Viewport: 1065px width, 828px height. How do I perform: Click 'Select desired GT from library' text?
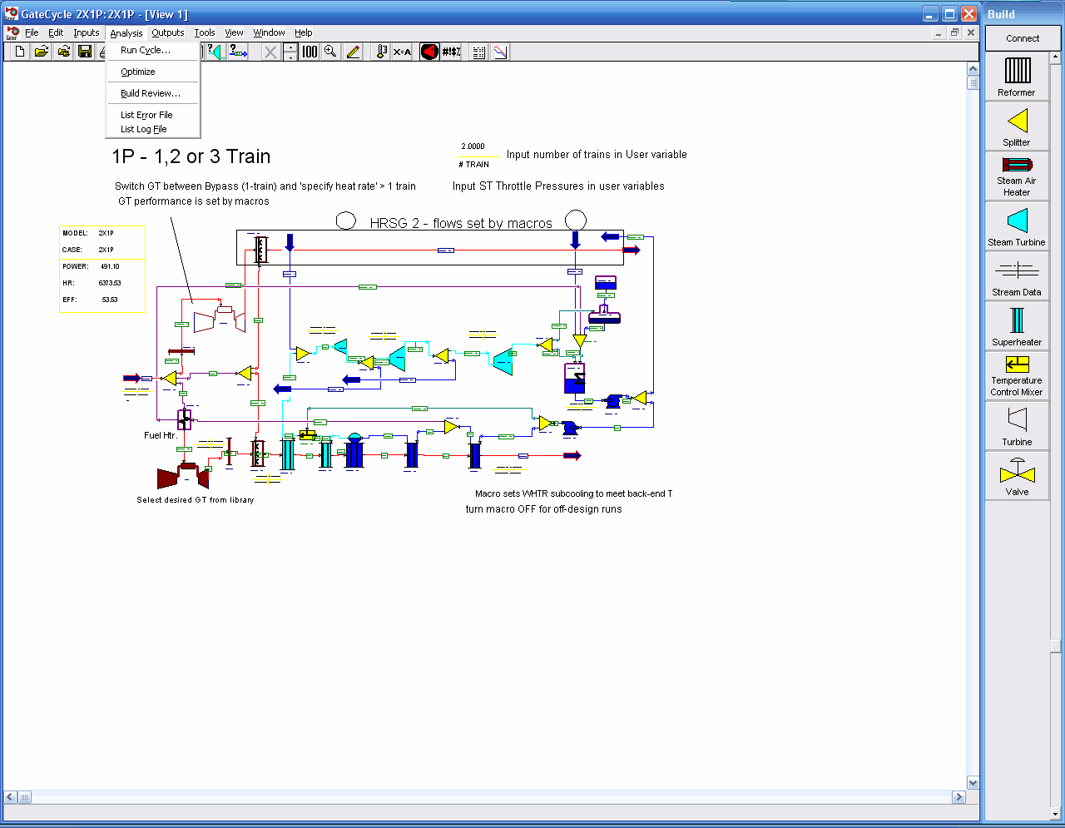click(196, 500)
